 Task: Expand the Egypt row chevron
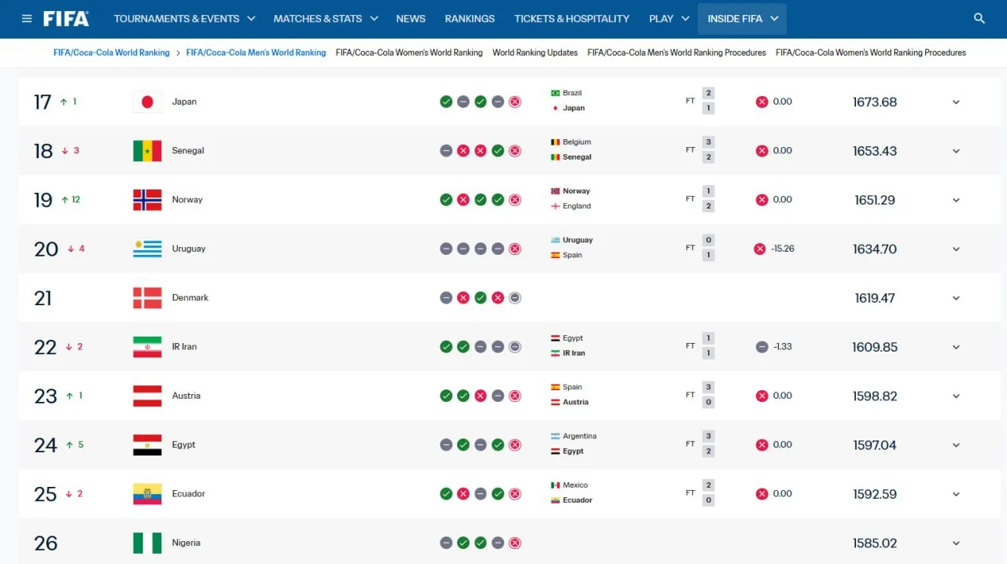point(956,445)
